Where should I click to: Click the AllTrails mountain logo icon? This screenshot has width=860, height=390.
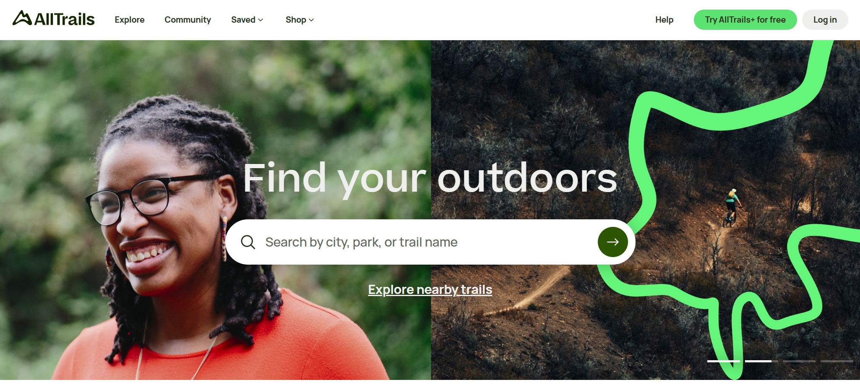pos(22,18)
